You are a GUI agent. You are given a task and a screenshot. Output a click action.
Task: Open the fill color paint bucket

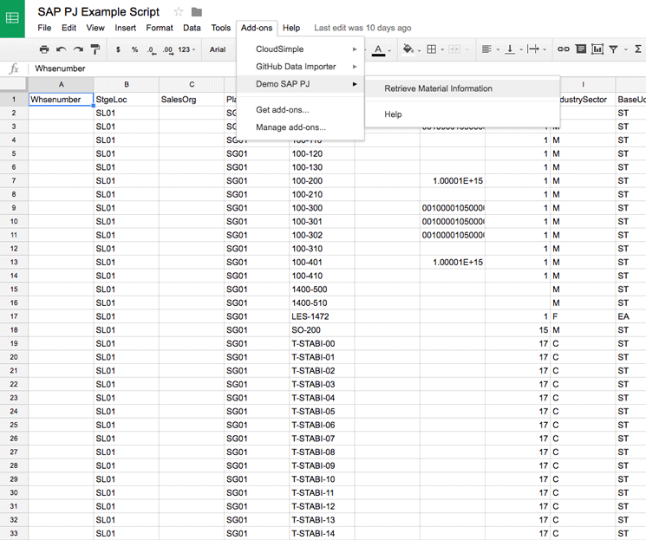pyautogui.click(x=408, y=49)
